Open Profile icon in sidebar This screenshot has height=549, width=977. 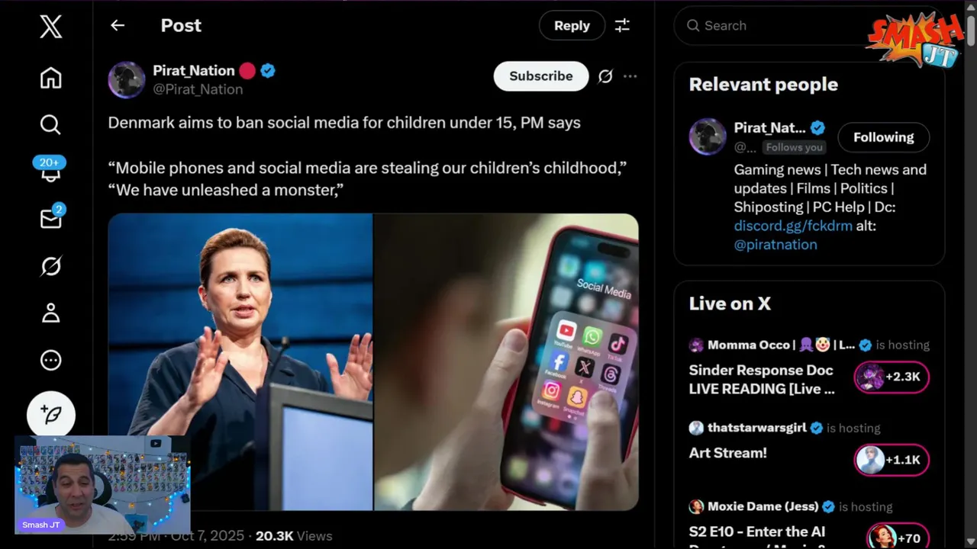tap(50, 313)
